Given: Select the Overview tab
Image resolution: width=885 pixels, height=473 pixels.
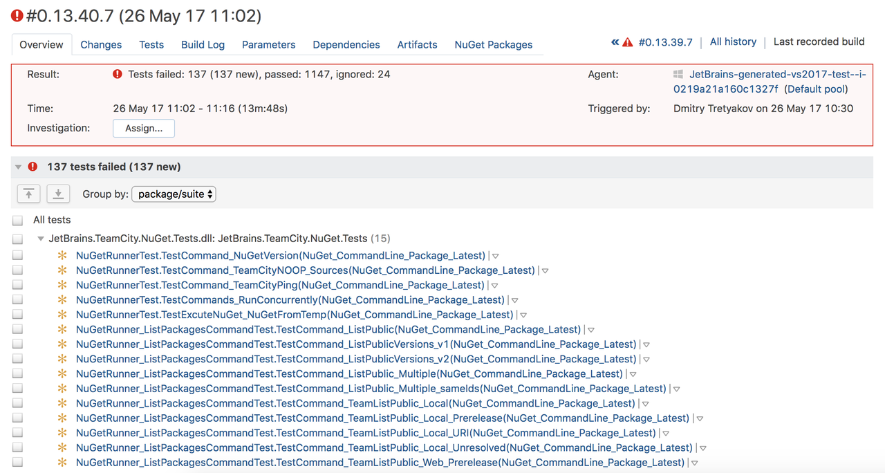Looking at the screenshot, I should 41,44.
